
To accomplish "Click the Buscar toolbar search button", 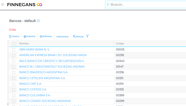I will [78, 36].
